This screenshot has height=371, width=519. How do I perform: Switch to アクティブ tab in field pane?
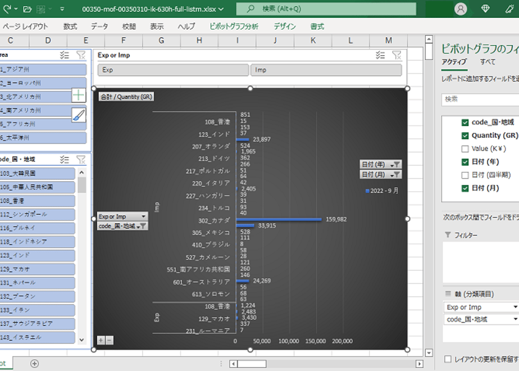click(454, 62)
